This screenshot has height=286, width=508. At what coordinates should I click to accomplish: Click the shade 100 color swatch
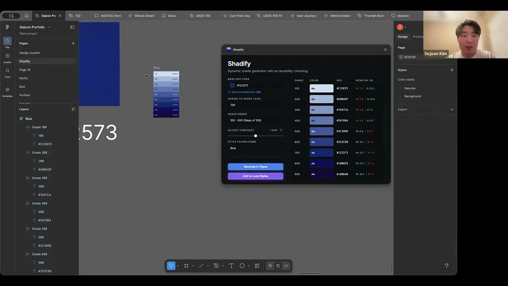(321, 88)
